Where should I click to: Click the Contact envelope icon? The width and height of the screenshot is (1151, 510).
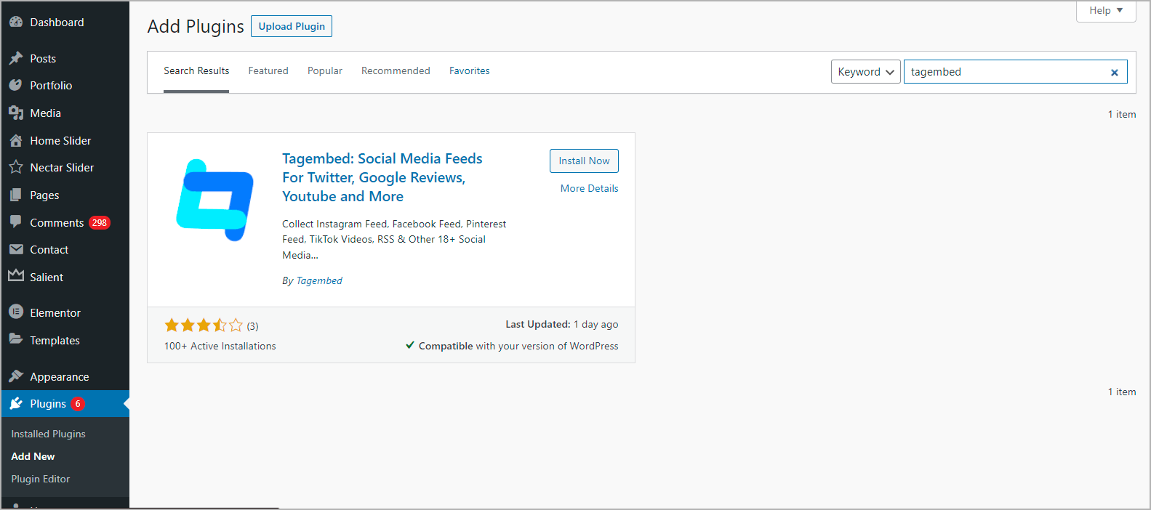pyautogui.click(x=16, y=249)
